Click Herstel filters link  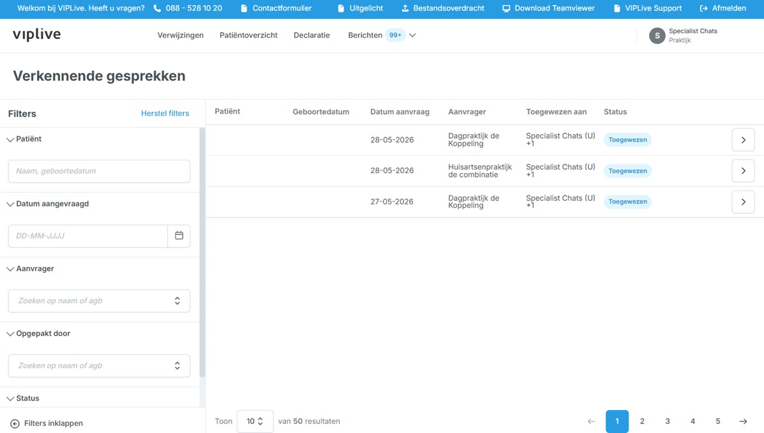pyautogui.click(x=165, y=113)
